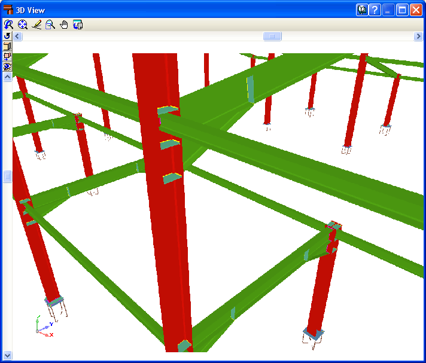The width and height of the screenshot is (426, 363).
Task: Click the vertical rotation slider thumb
Action: coord(7,177)
